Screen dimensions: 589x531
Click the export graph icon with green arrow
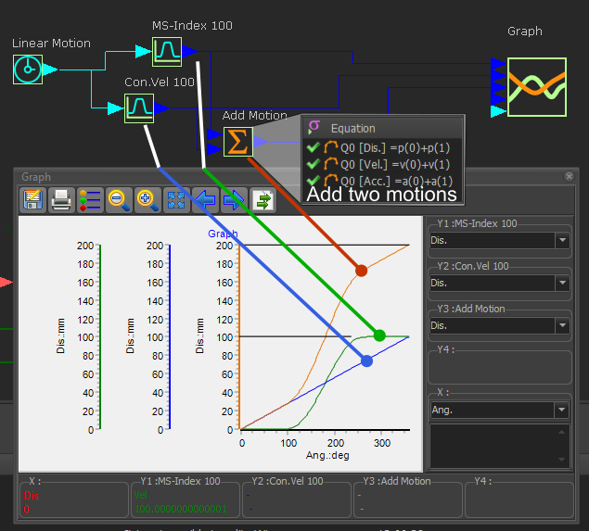(x=263, y=199)
